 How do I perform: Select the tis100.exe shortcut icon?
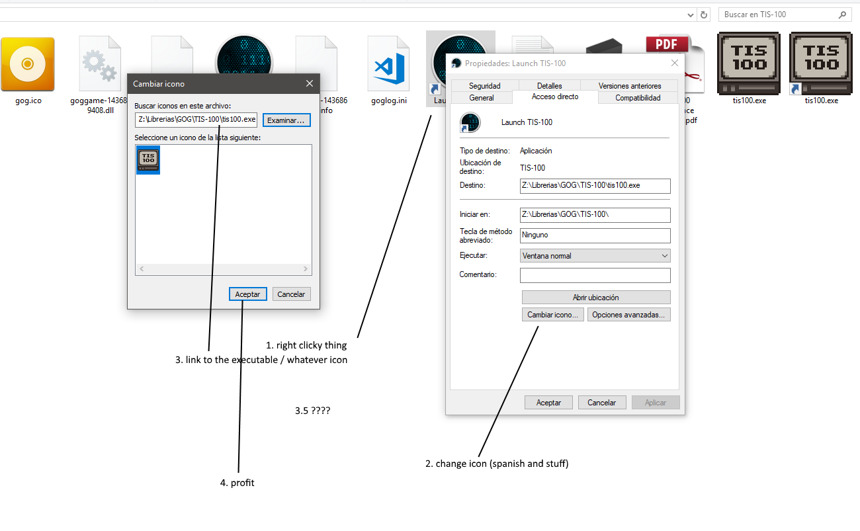pos(821,63)
